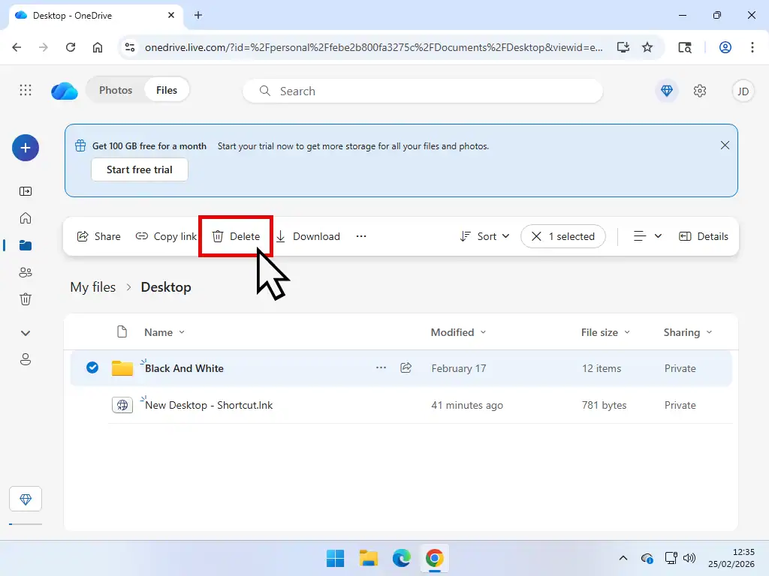
Task: Deselect the Black And White folder checkmark
Action: click(92, 367)
